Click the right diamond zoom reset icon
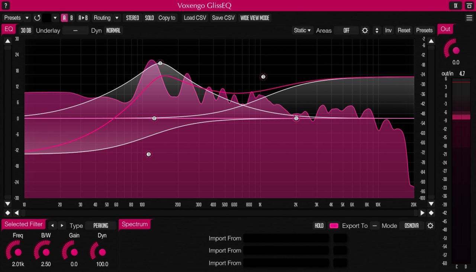476x272 pixels. point(431,213)
